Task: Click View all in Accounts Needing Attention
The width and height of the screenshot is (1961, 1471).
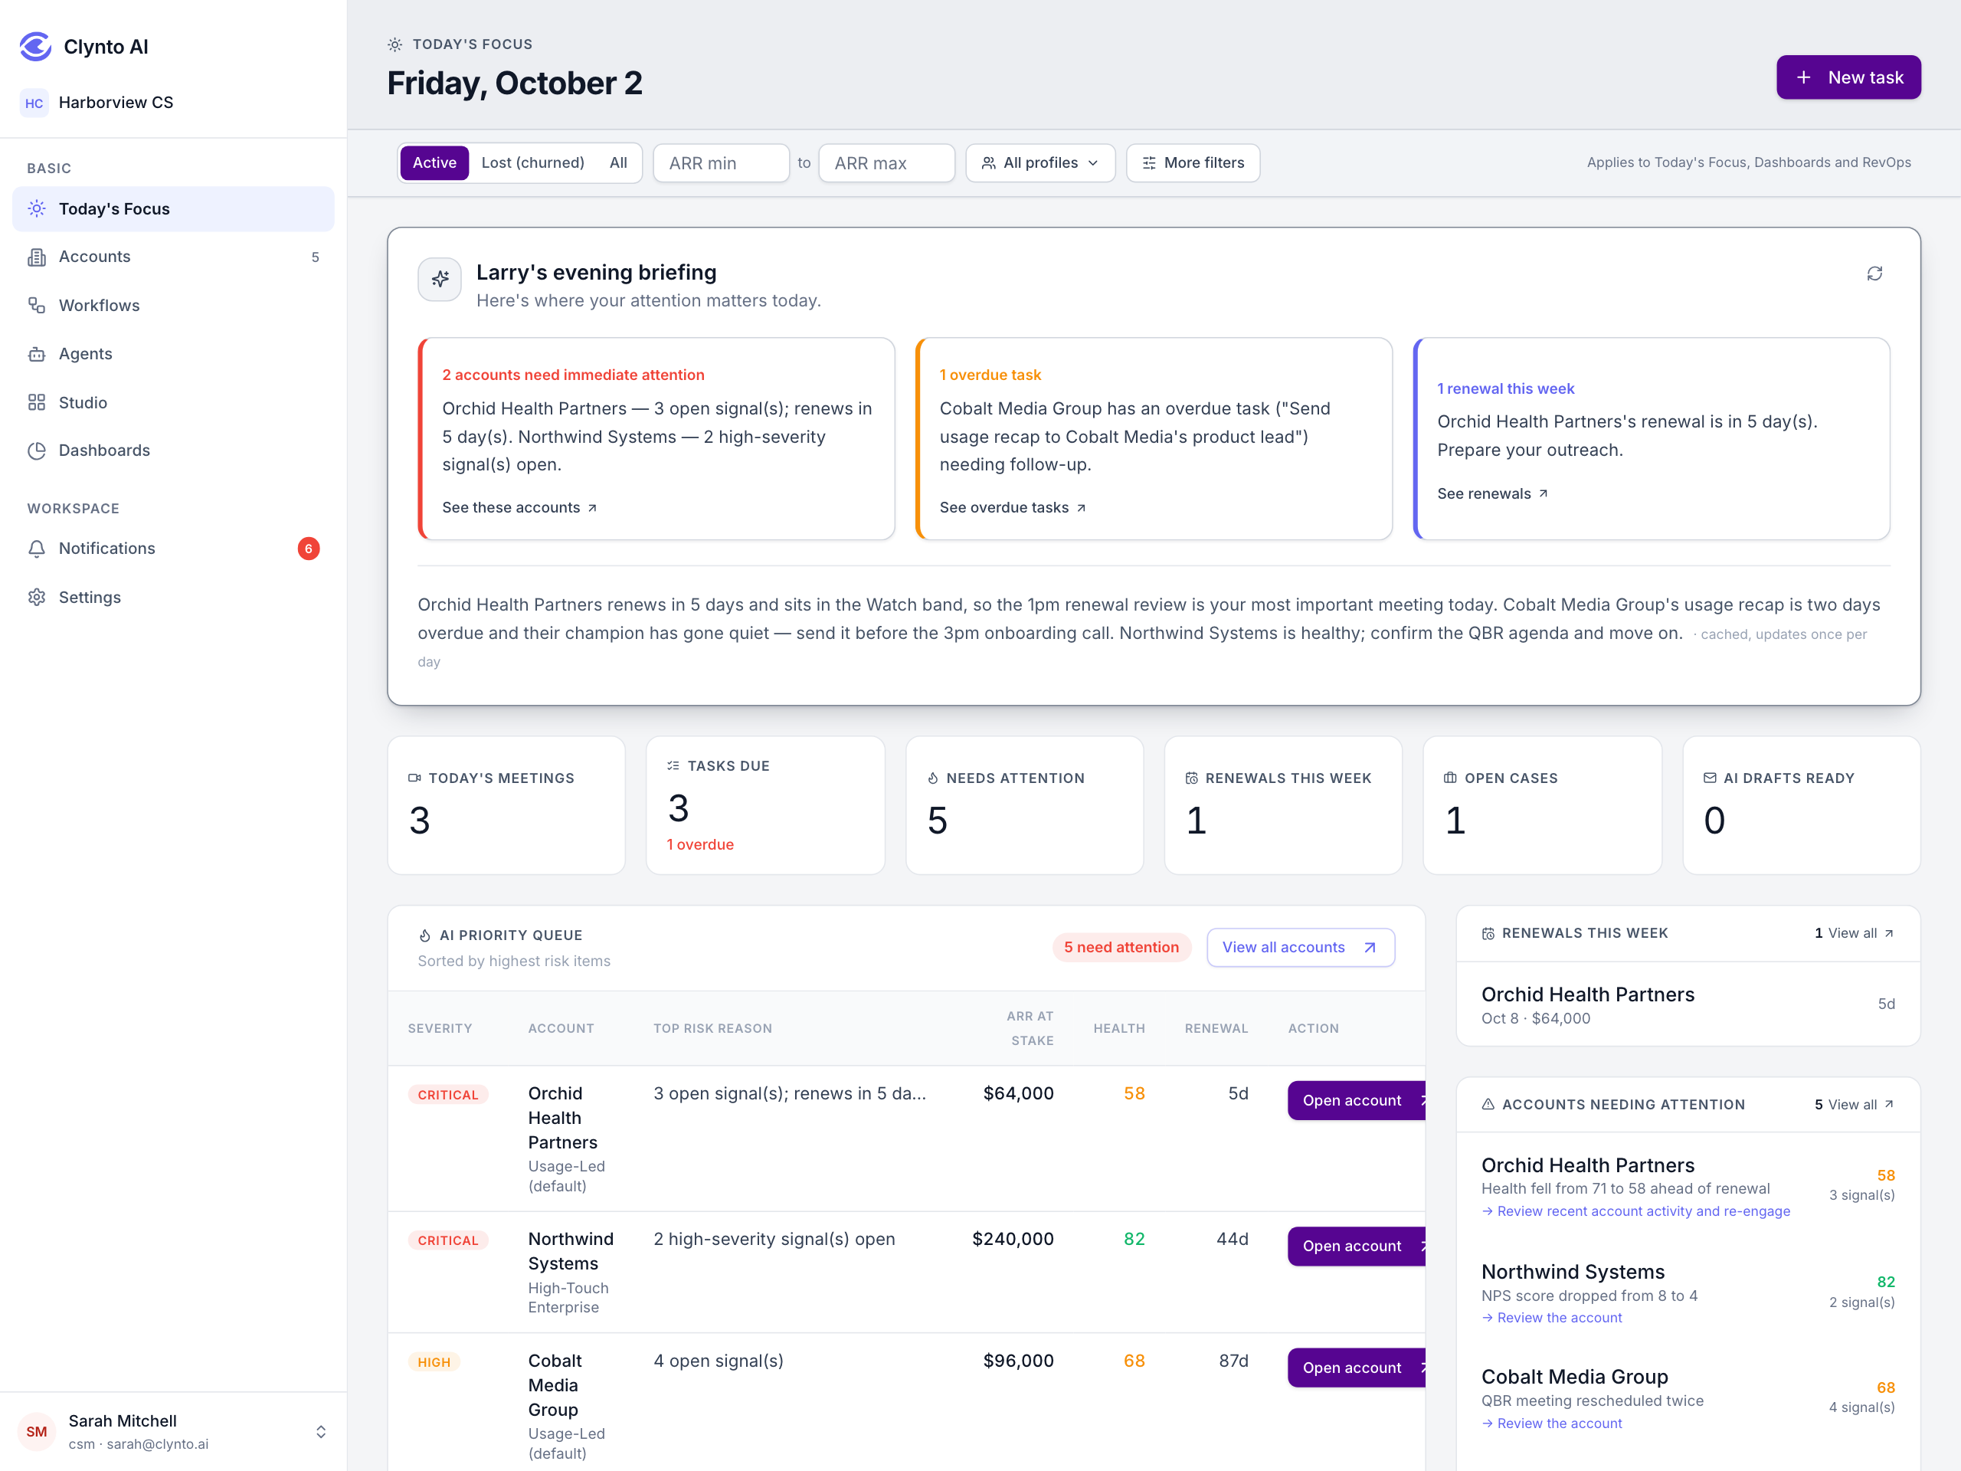Action: tap(1860, 1105)
